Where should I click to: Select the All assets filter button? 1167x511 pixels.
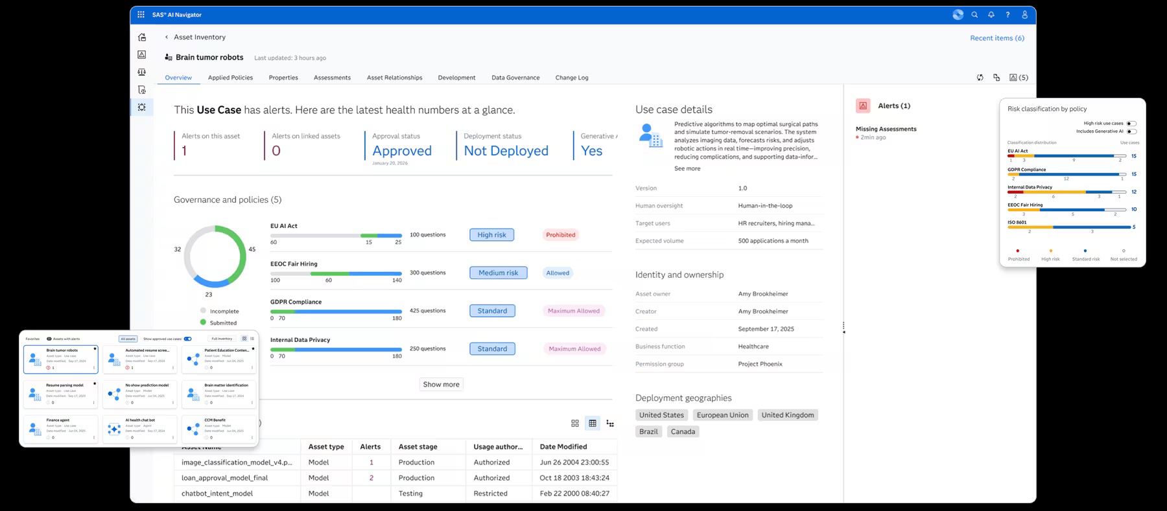[x=128, y=339]
